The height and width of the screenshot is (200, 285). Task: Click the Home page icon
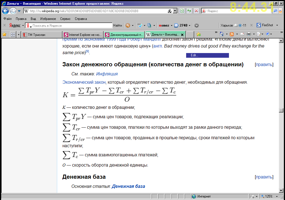coord(221,34)
